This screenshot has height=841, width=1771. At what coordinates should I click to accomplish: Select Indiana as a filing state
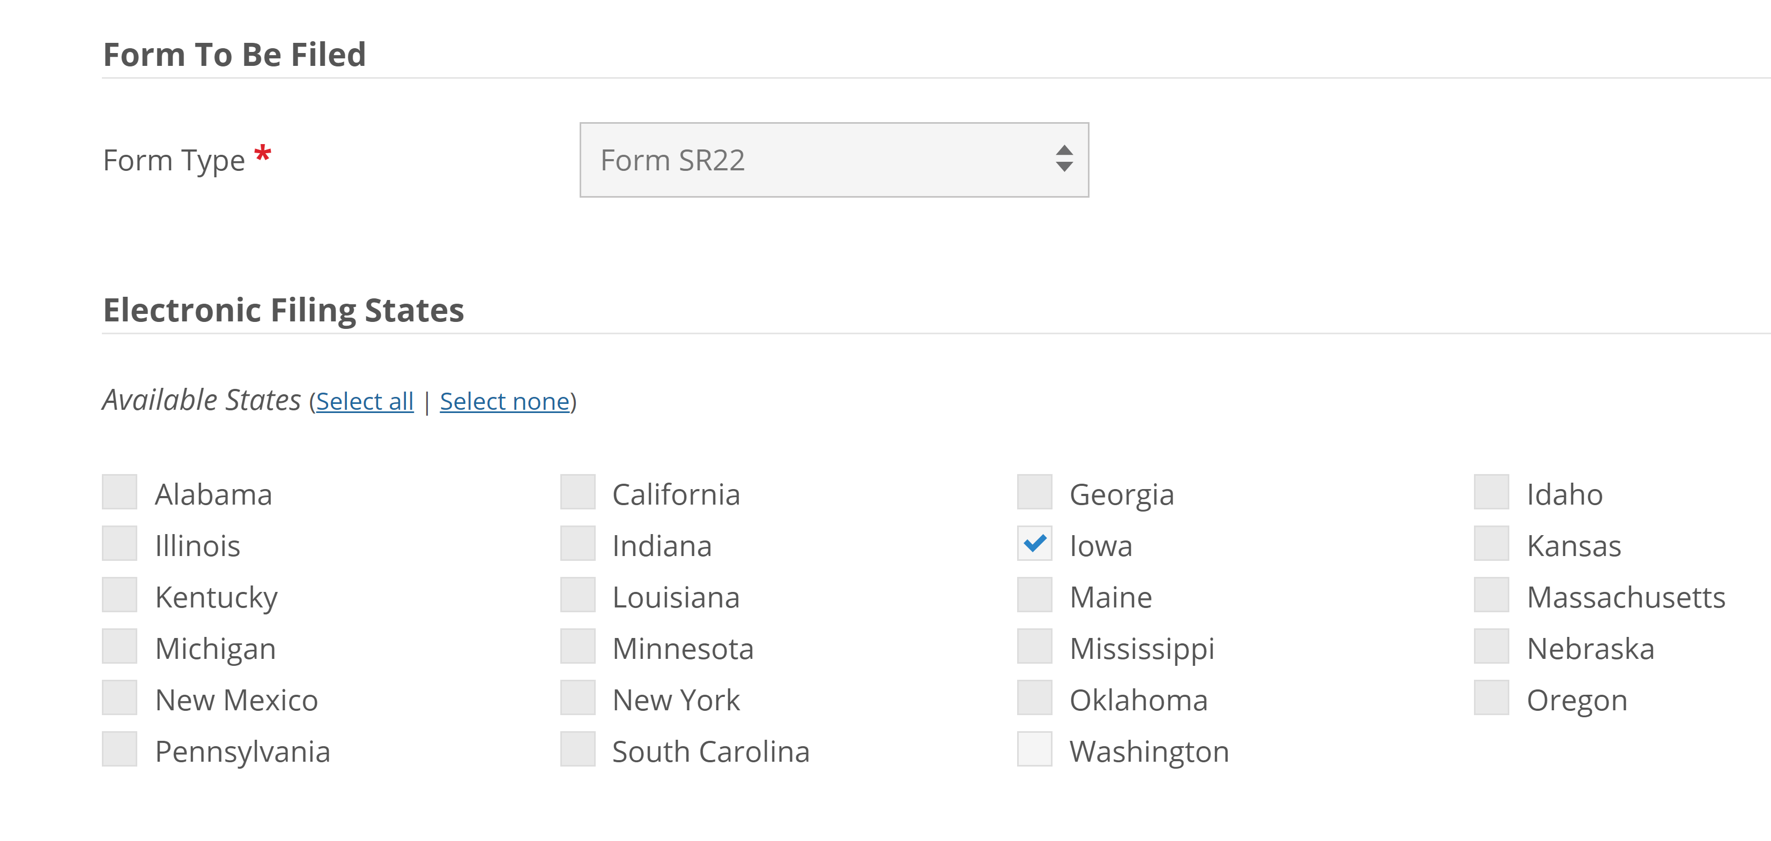point(577,545)
